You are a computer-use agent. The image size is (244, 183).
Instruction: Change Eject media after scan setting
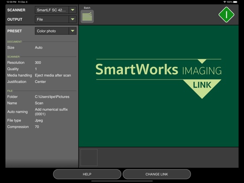tap(53, 75)
